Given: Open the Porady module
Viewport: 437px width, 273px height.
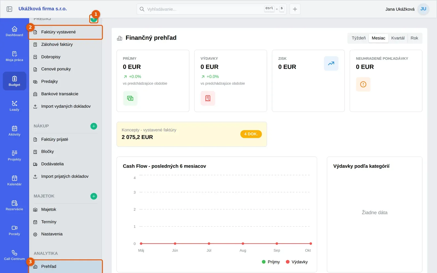Looking at the screenshot, I should (x=14, y=230).
